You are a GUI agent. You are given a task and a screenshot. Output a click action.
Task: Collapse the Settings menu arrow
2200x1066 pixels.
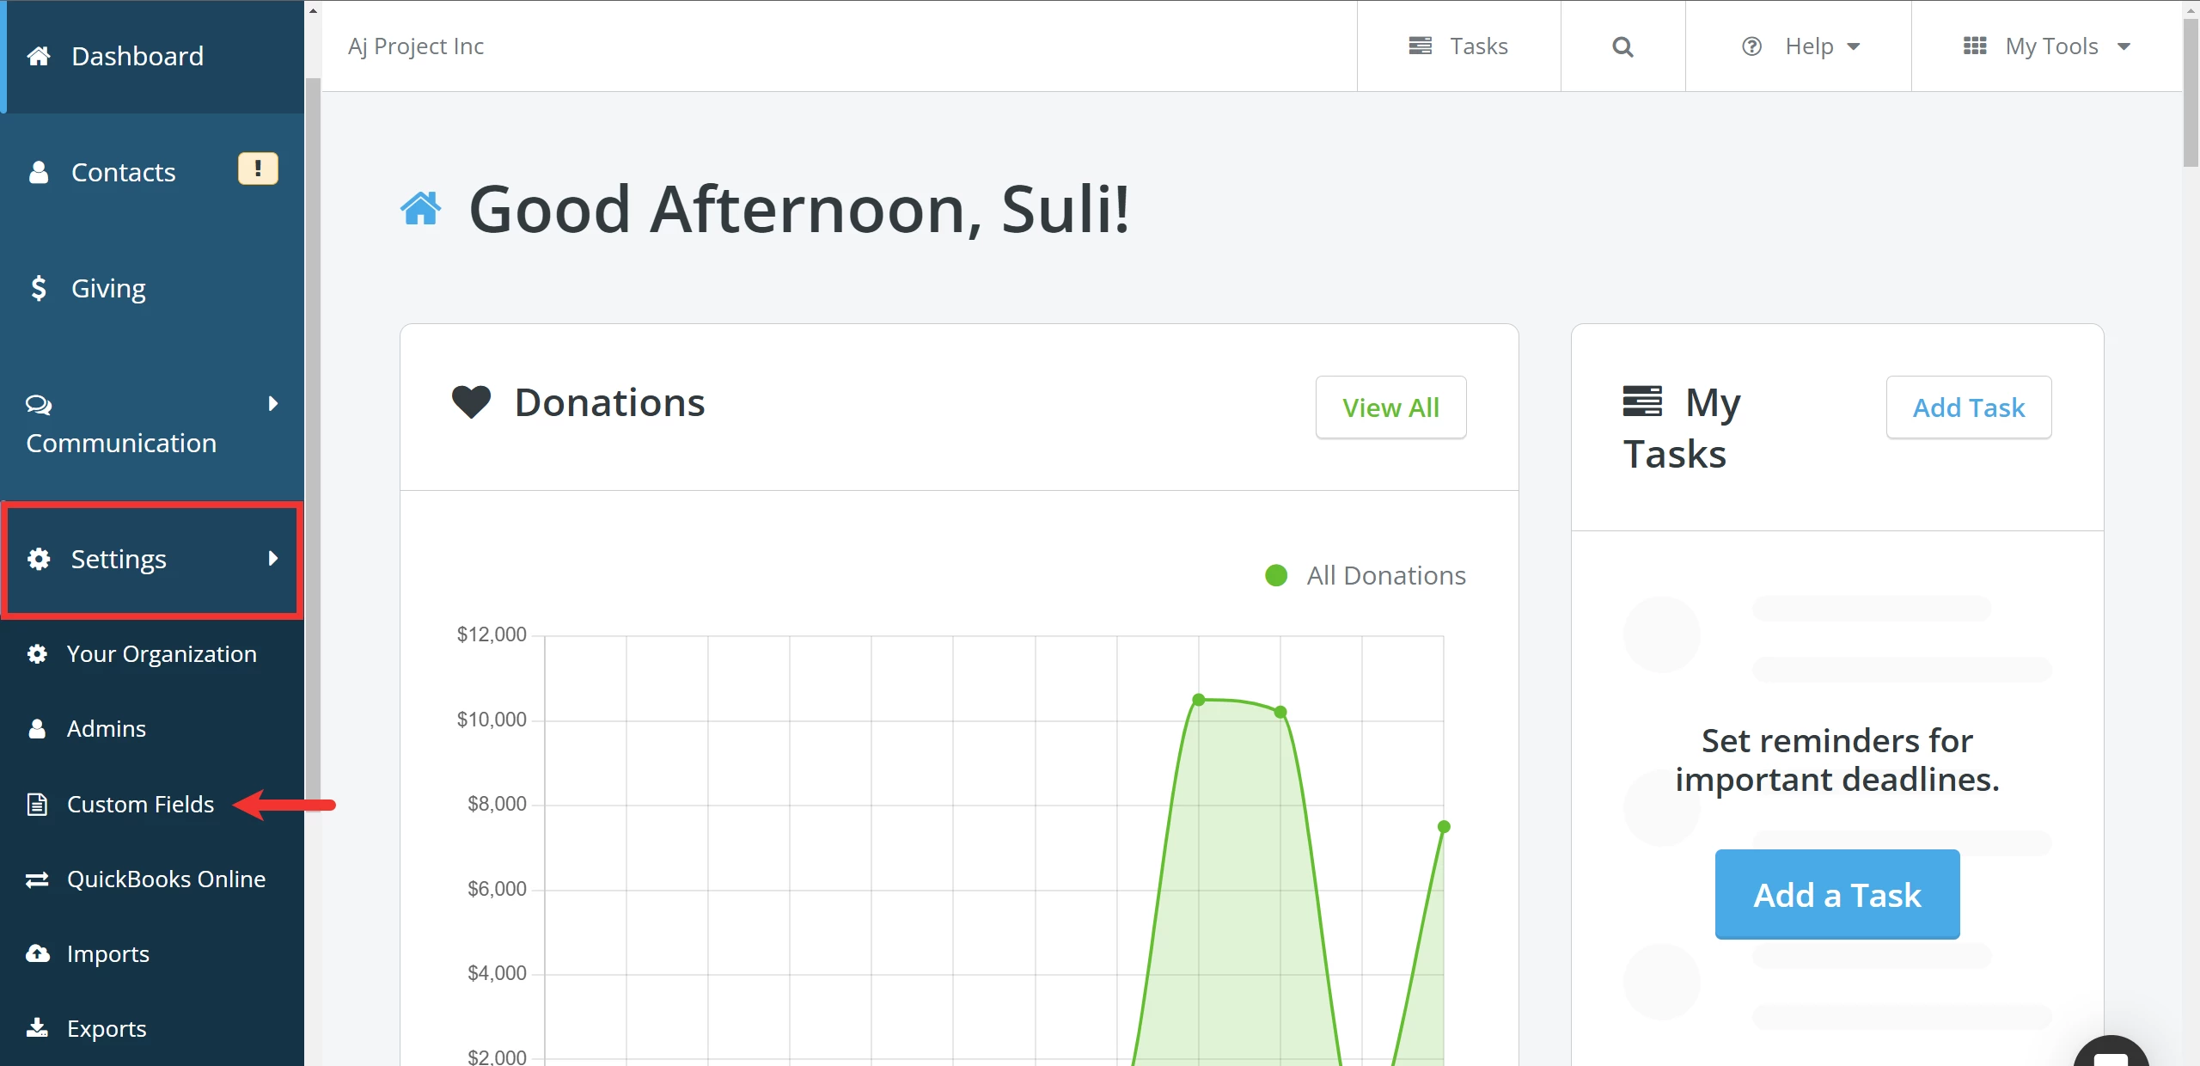(x=273, y=559)
